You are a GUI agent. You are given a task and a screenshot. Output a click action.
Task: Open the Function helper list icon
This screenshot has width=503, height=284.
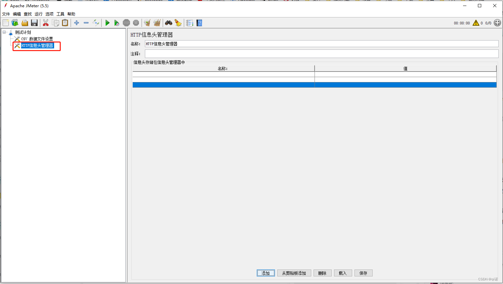click(189, 23)
